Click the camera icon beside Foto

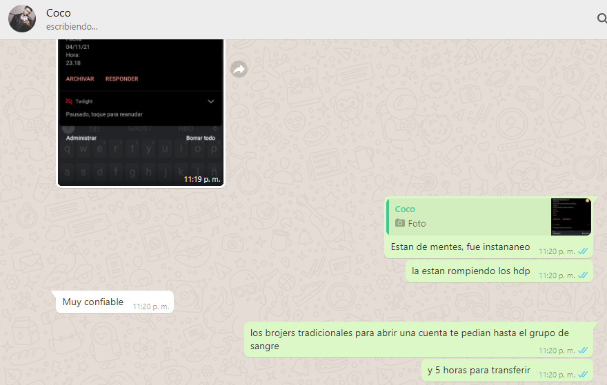click(400, 223)
